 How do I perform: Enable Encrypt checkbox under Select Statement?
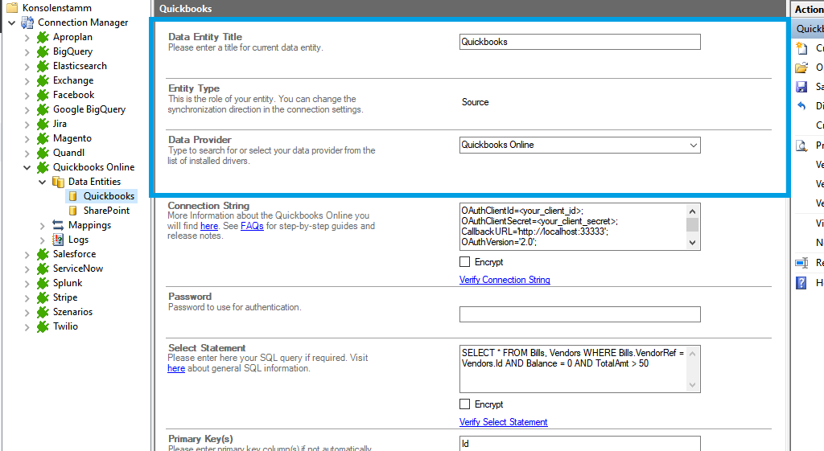[x=465, y=404]
